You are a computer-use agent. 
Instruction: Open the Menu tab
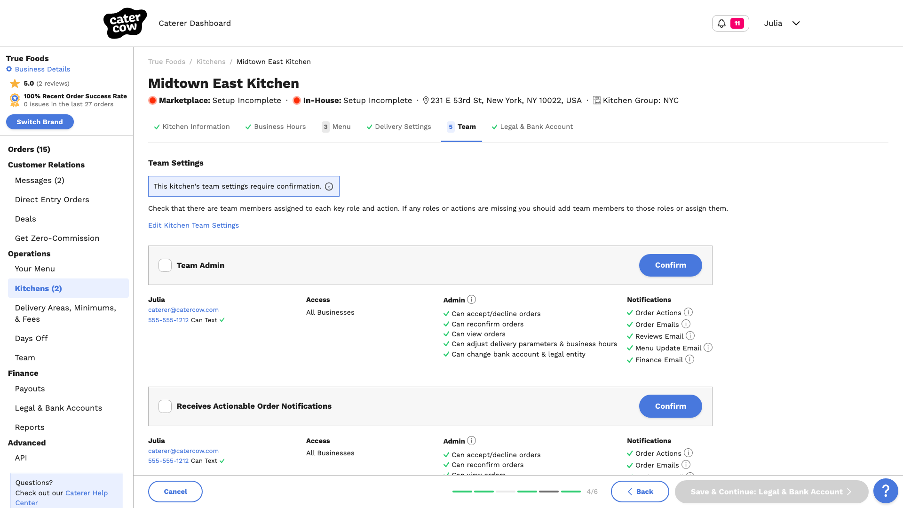336,127
